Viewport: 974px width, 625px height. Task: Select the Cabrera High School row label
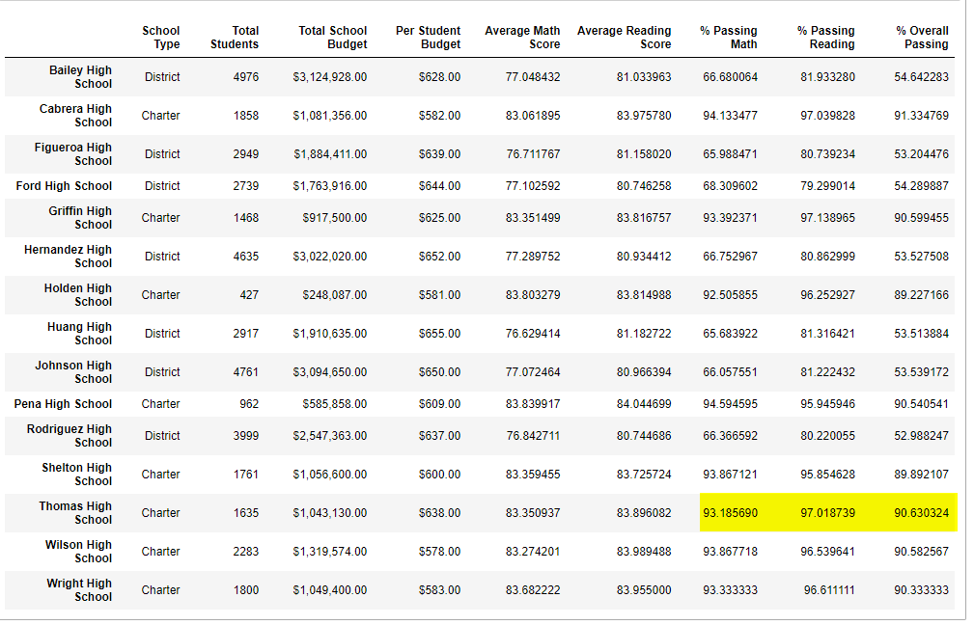76,116
